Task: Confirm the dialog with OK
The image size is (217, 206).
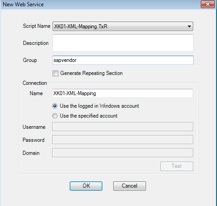Action: coord(86,186)
